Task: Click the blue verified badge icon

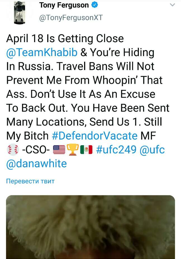Action: (x=95, y=5)
